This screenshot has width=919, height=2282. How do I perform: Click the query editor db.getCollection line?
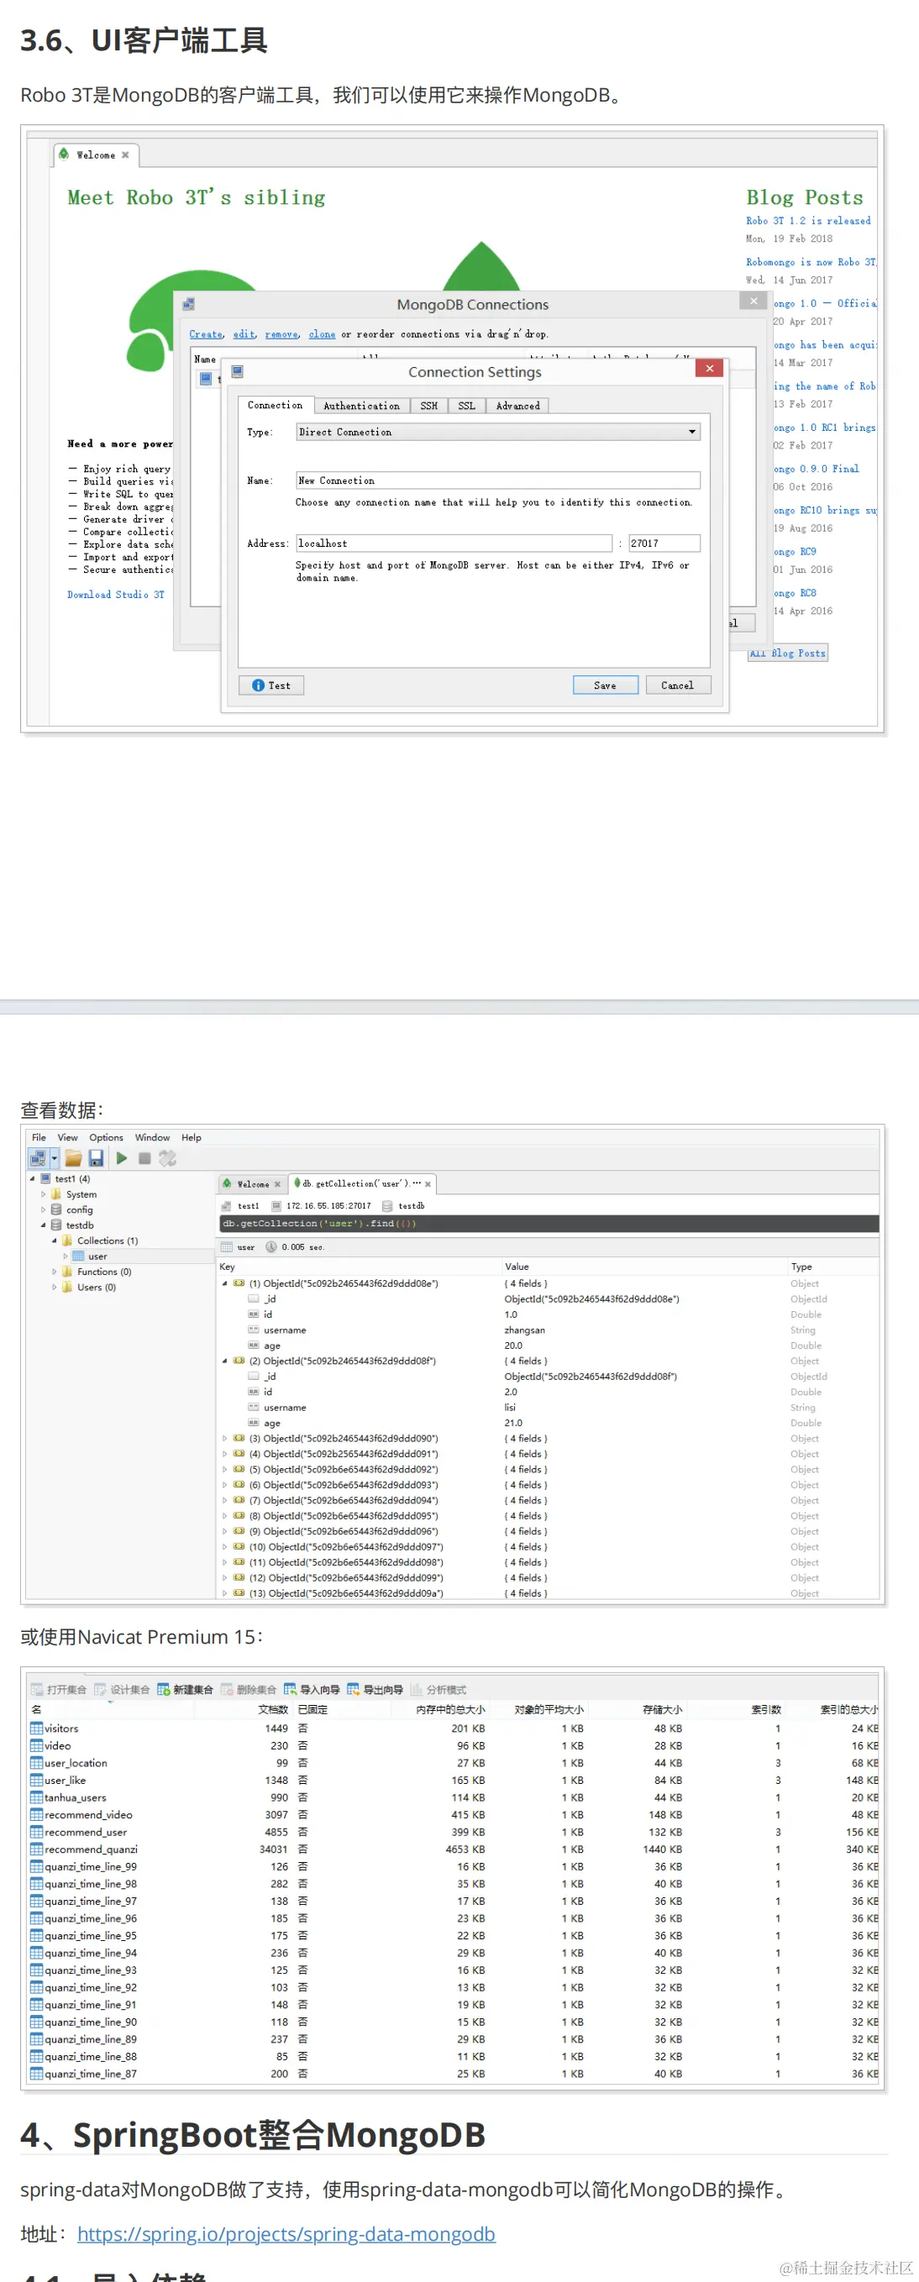pyautogui.click(x=549, y=1224)
